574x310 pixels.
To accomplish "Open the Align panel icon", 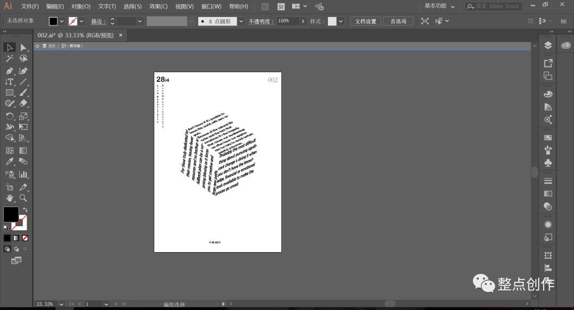I will [x=548, y=268].
